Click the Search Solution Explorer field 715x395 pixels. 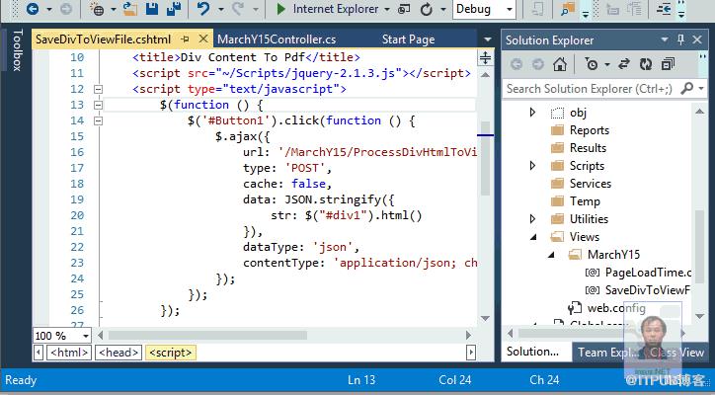[x=591, y=89]
